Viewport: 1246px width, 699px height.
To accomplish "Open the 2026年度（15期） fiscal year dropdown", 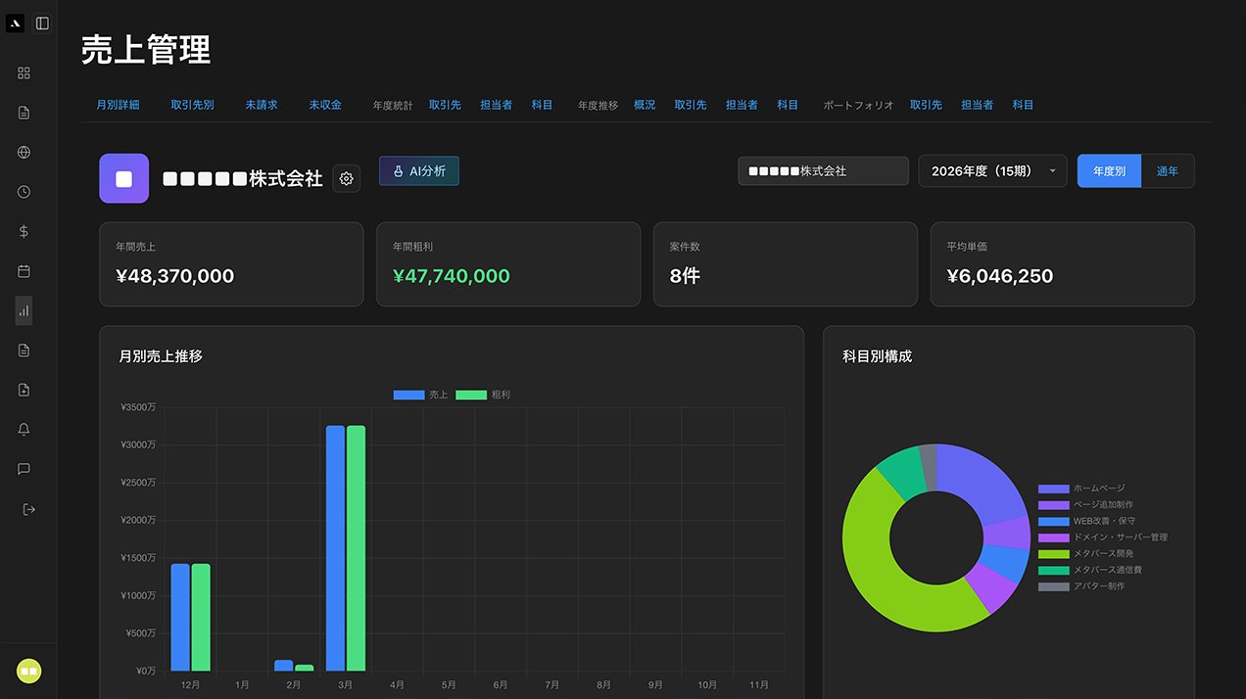I will pos(992,171).
